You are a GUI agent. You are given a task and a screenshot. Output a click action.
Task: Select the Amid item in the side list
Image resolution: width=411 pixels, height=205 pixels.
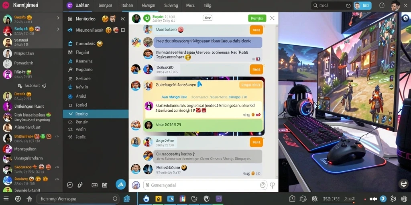(x=81, y=96)
